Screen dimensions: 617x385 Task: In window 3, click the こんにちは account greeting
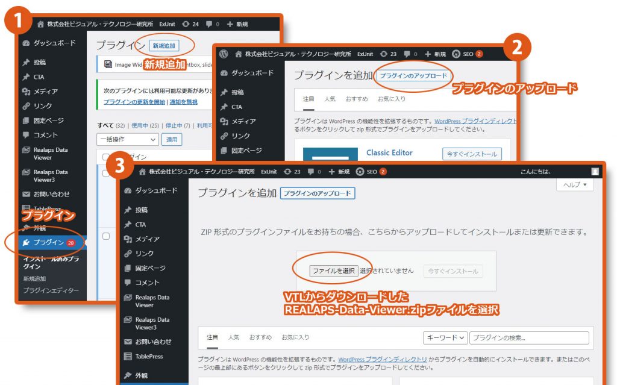click(x=536, y=172)
